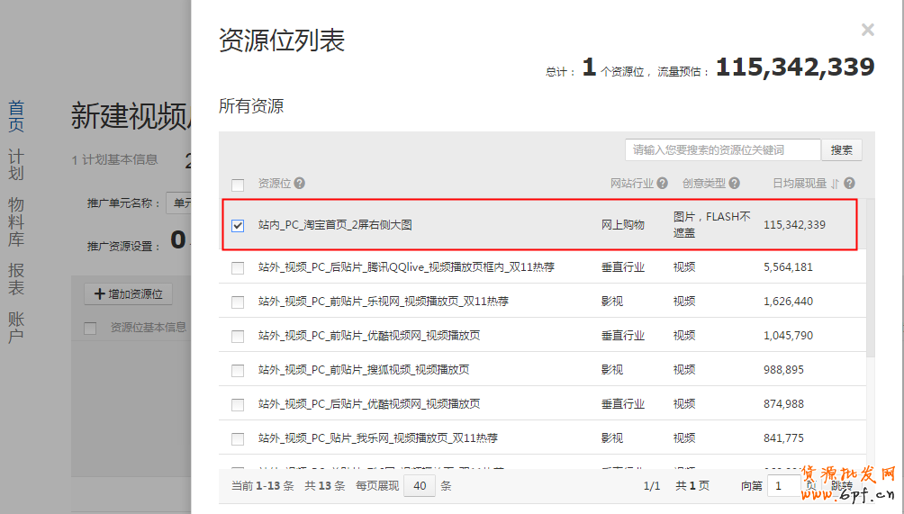Select the 乐视网 前贴片 resource checkbox
Viewport: 904px width, 514px height.
coord(238,302)
